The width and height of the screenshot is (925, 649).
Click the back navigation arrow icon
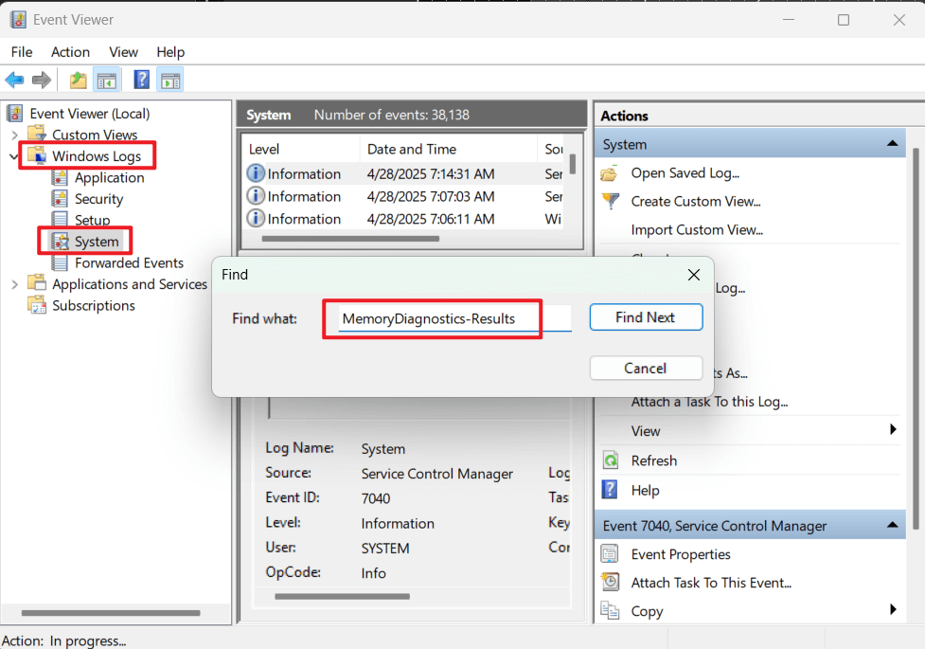click(14, 80)
